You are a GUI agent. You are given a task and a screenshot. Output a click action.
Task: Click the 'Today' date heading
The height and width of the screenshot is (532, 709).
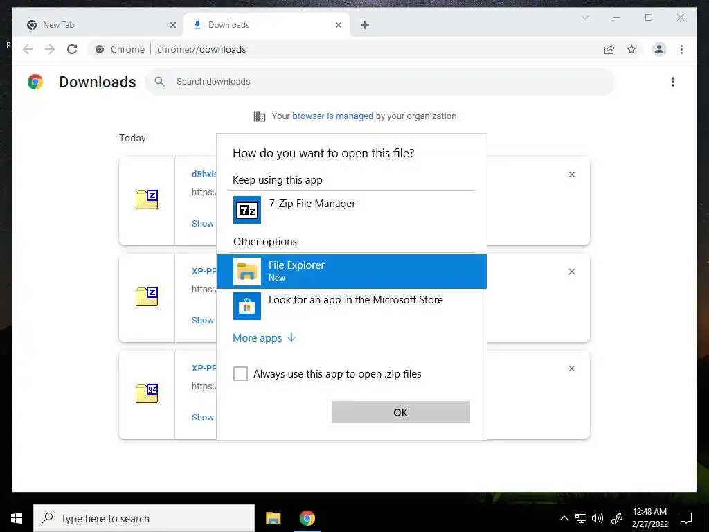pyautogui.click(x=132, y=138)
